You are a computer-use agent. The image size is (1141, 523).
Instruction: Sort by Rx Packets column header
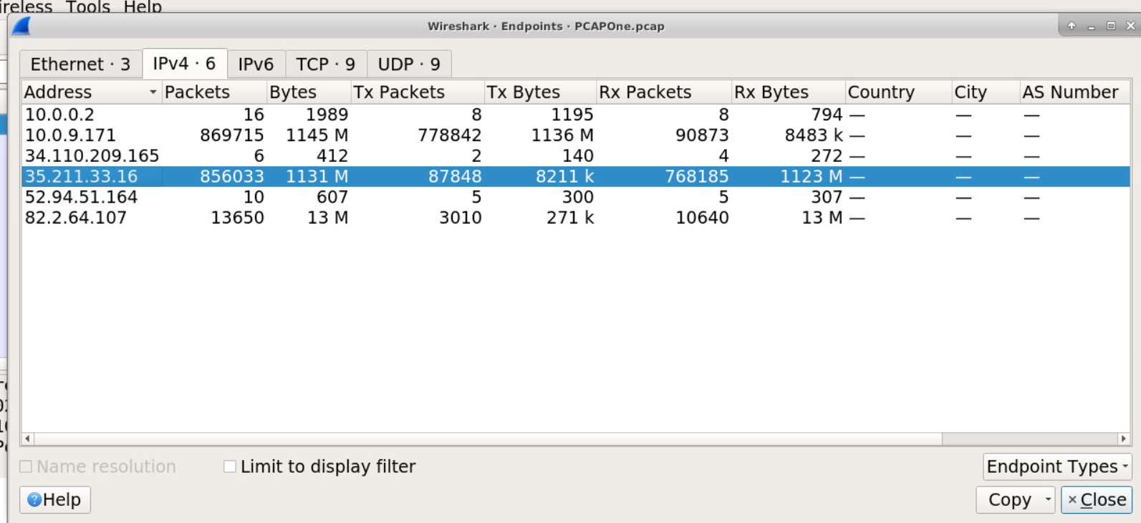664,92
